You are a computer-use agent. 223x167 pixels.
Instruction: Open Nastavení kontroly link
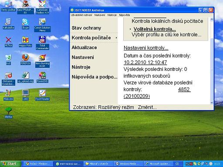point(146,48)
